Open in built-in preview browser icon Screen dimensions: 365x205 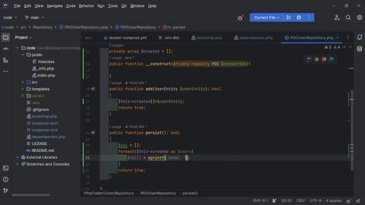pyautogui.click(x=309, y=59)
